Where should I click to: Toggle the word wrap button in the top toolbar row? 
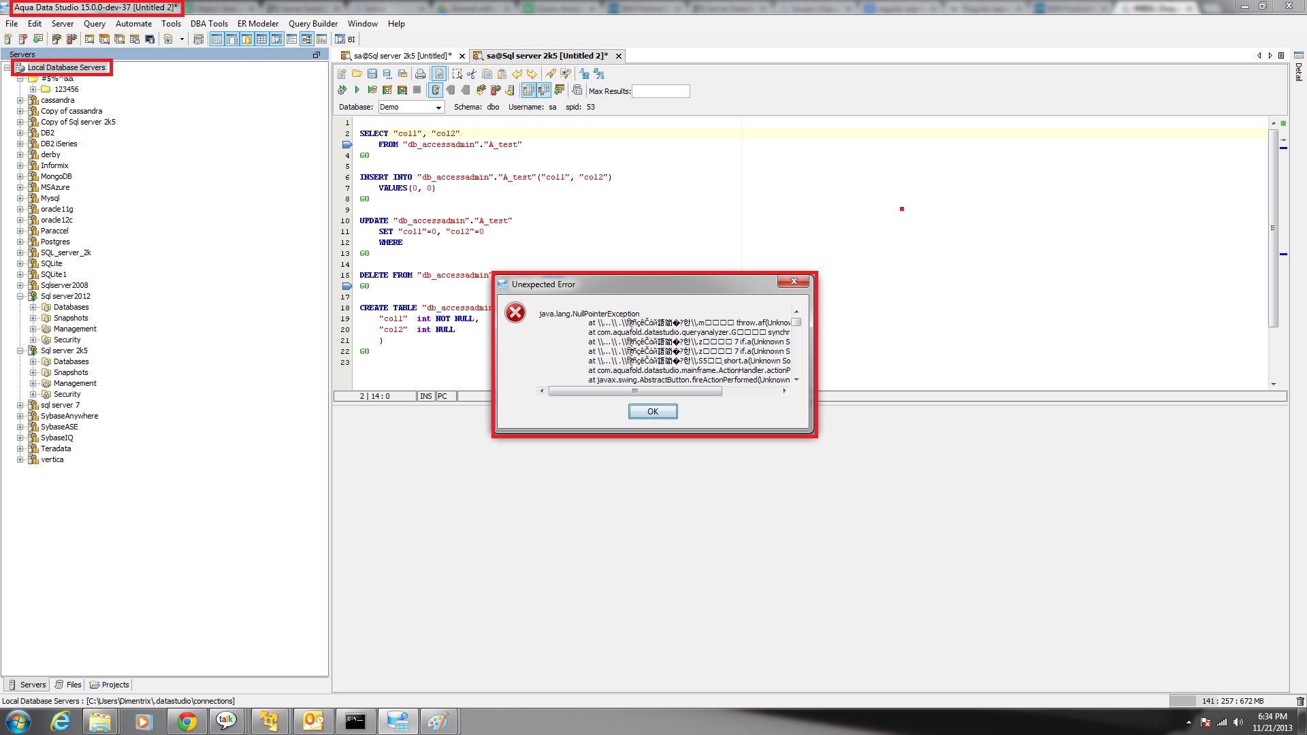[x=439, y=73]
